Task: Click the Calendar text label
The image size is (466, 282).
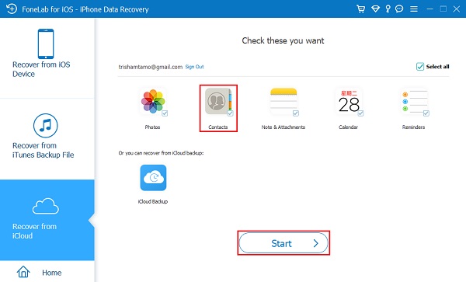Action: (x=348, y=127)
